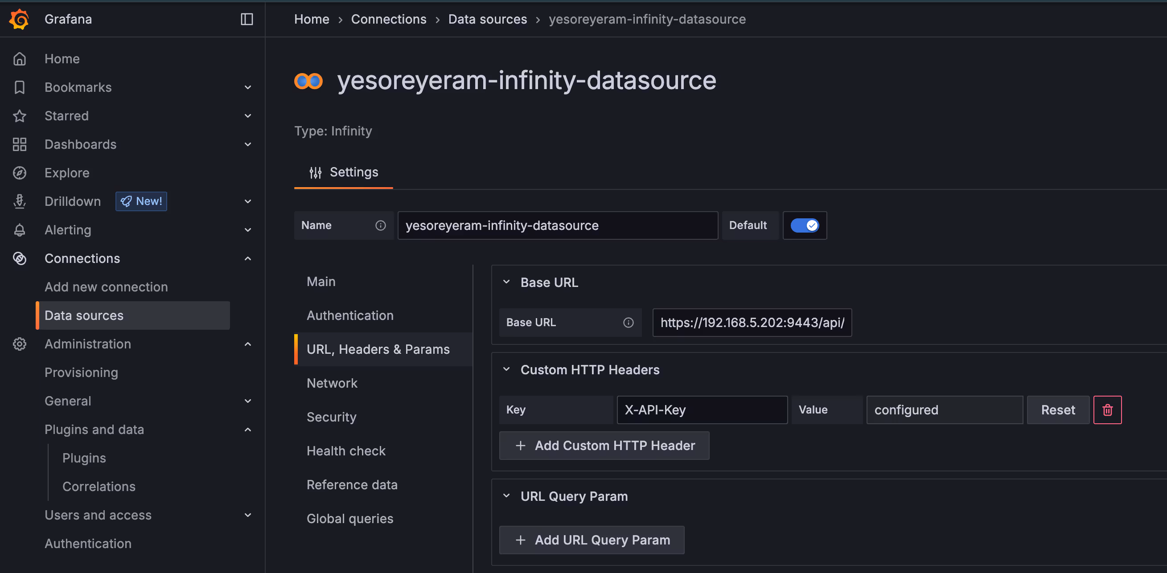The image size is (1167, 573).
Task: Delete the X-API-Key header with the trash icon
Action: 1107,409
